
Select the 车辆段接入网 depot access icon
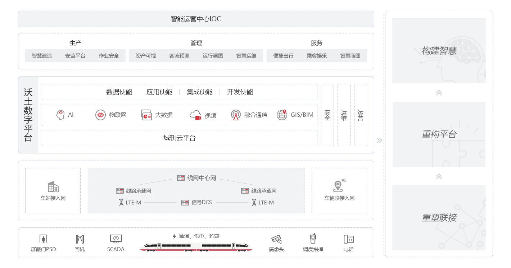339,187
